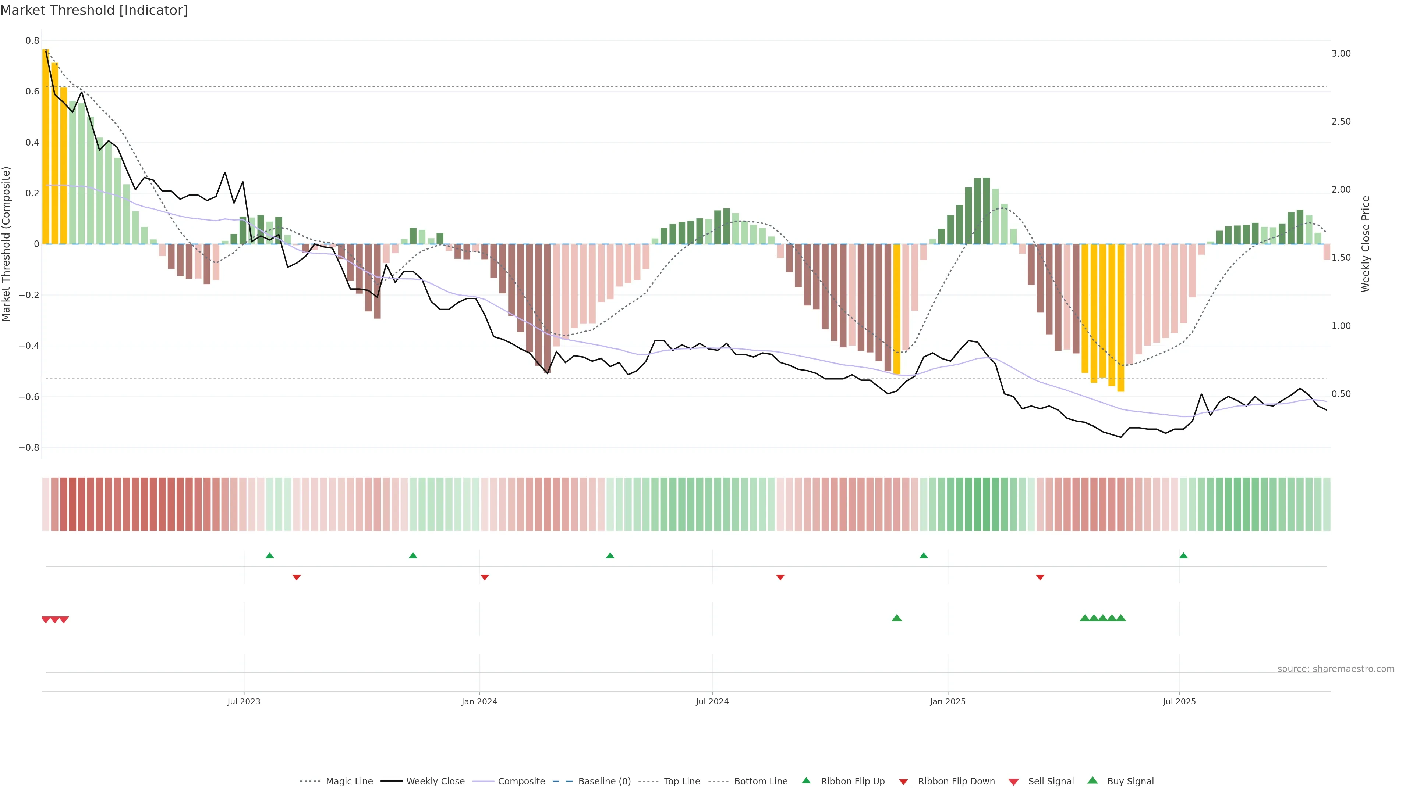Click Ribbon Flip Up legend triangle
The width and height of the screenshot is (1413, 794).
pos(806,780)
